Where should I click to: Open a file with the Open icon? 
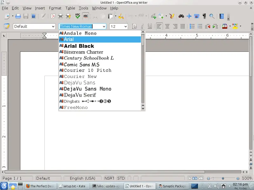(18, 16)
